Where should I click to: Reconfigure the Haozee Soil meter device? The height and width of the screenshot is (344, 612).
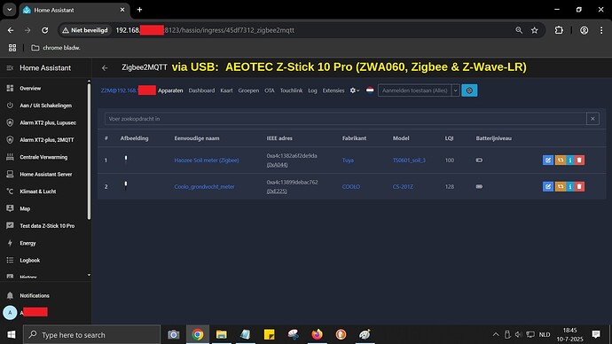(x=561, y=160)
